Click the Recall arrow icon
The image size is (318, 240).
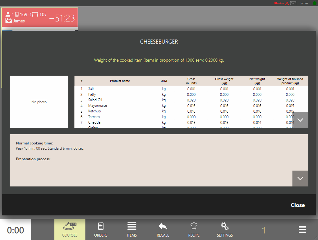click(163, 227)
